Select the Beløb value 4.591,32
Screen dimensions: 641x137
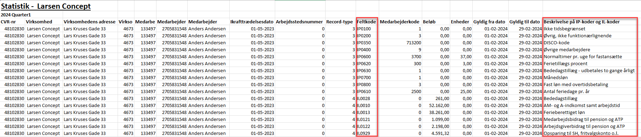click(440, 133)
